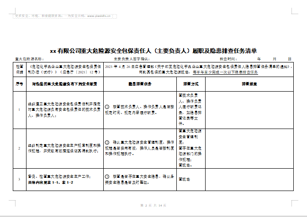Click the empty 排查结果 cell of row 1

point(249,110)
